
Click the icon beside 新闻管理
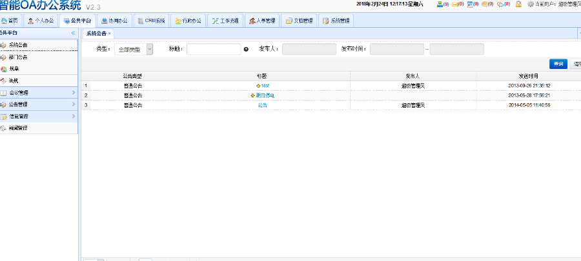click(3, 128)
